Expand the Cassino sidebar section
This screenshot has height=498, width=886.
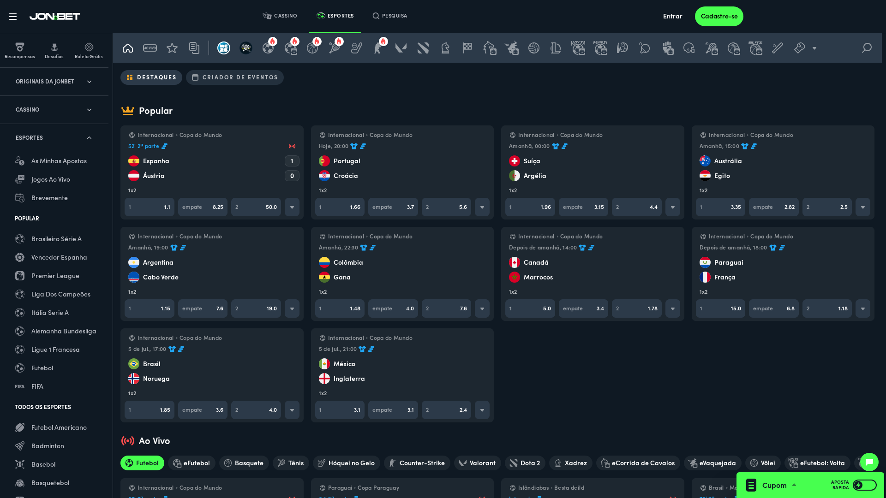[54, 110]
